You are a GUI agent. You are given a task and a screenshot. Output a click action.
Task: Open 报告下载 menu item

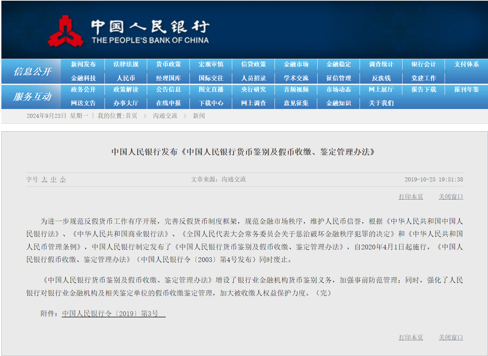pyautogui.click(x=424, y=90)
